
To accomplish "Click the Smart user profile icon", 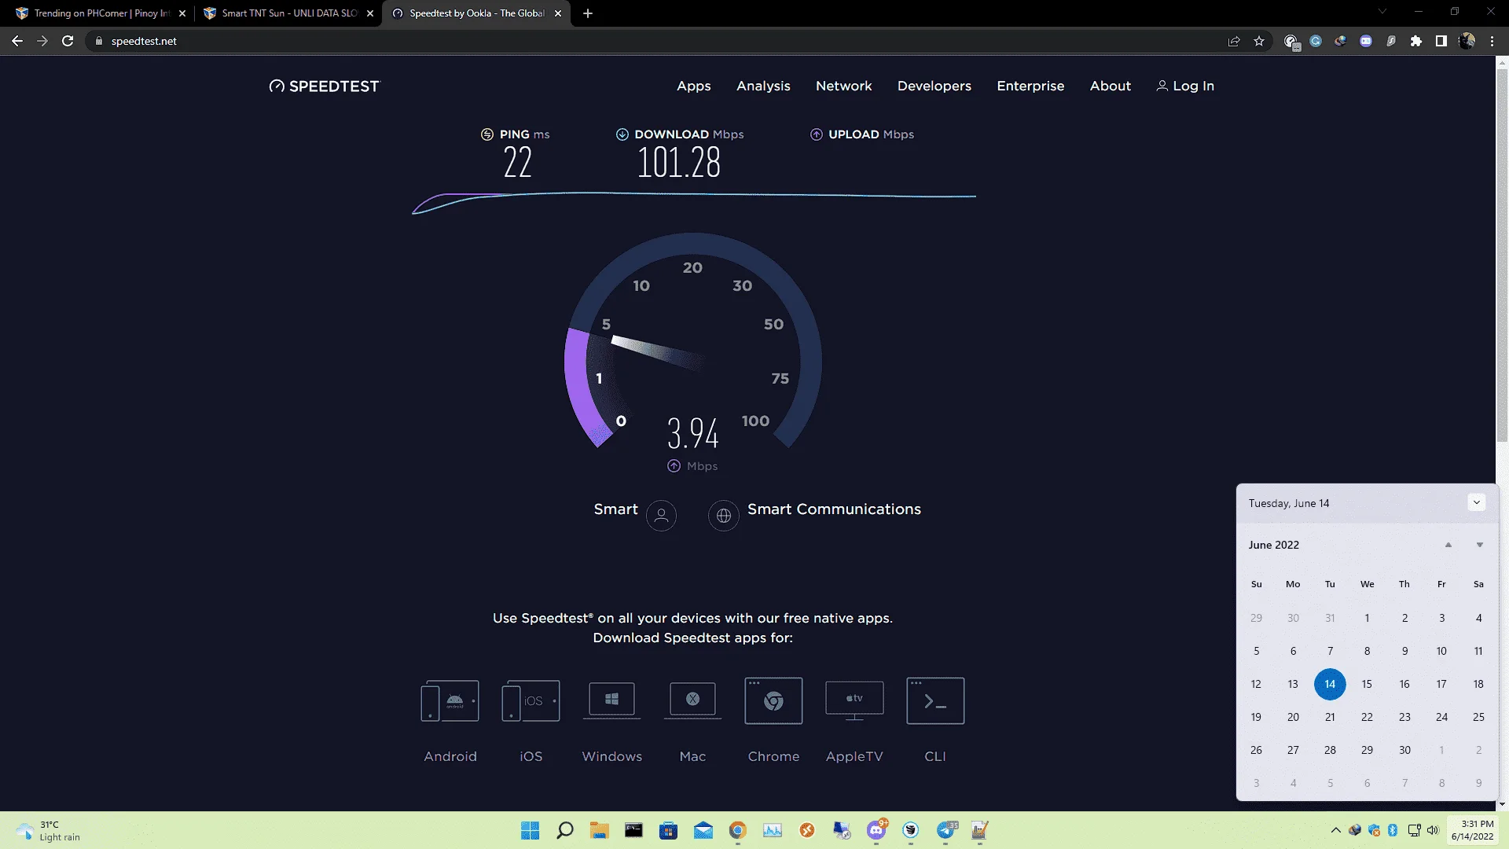I will click(x=661, y=516).
